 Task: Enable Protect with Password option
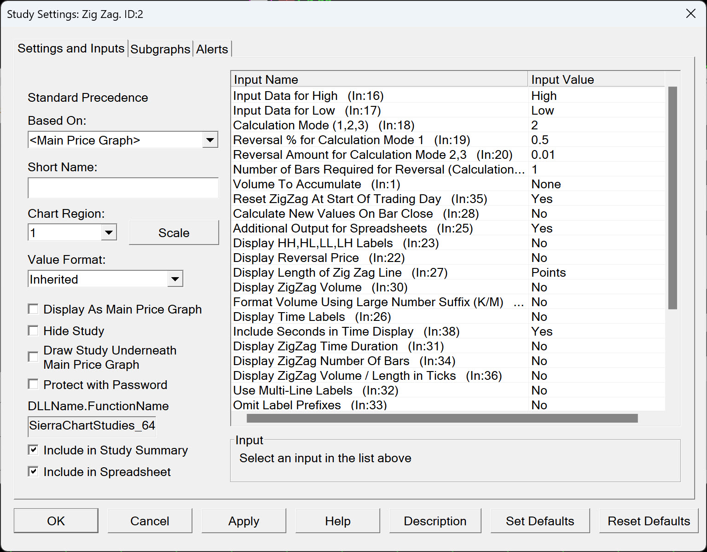tap(33, 384)
